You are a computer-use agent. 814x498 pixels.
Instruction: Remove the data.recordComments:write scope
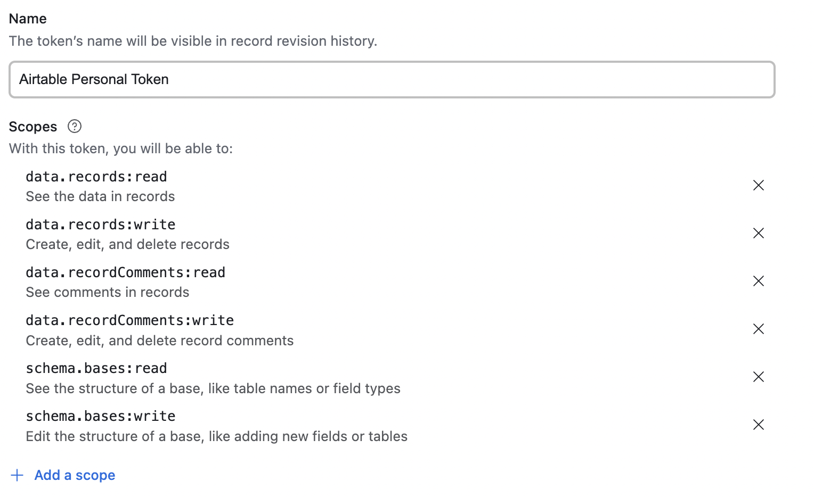[759, 329]
